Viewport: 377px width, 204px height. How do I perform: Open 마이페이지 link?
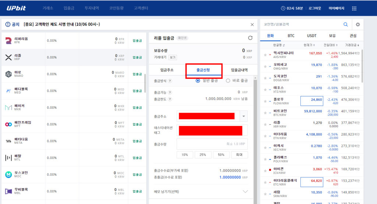[337, 8]
